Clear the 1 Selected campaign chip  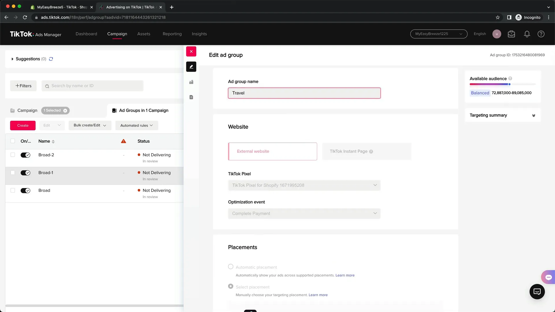pyautogui.click(x=65, y=111)
